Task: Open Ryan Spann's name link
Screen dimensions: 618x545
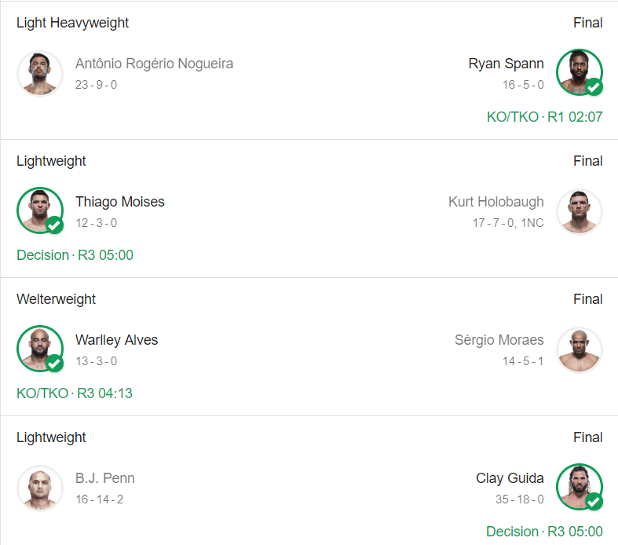Action: pyautogui.click(x=506, y=64)
